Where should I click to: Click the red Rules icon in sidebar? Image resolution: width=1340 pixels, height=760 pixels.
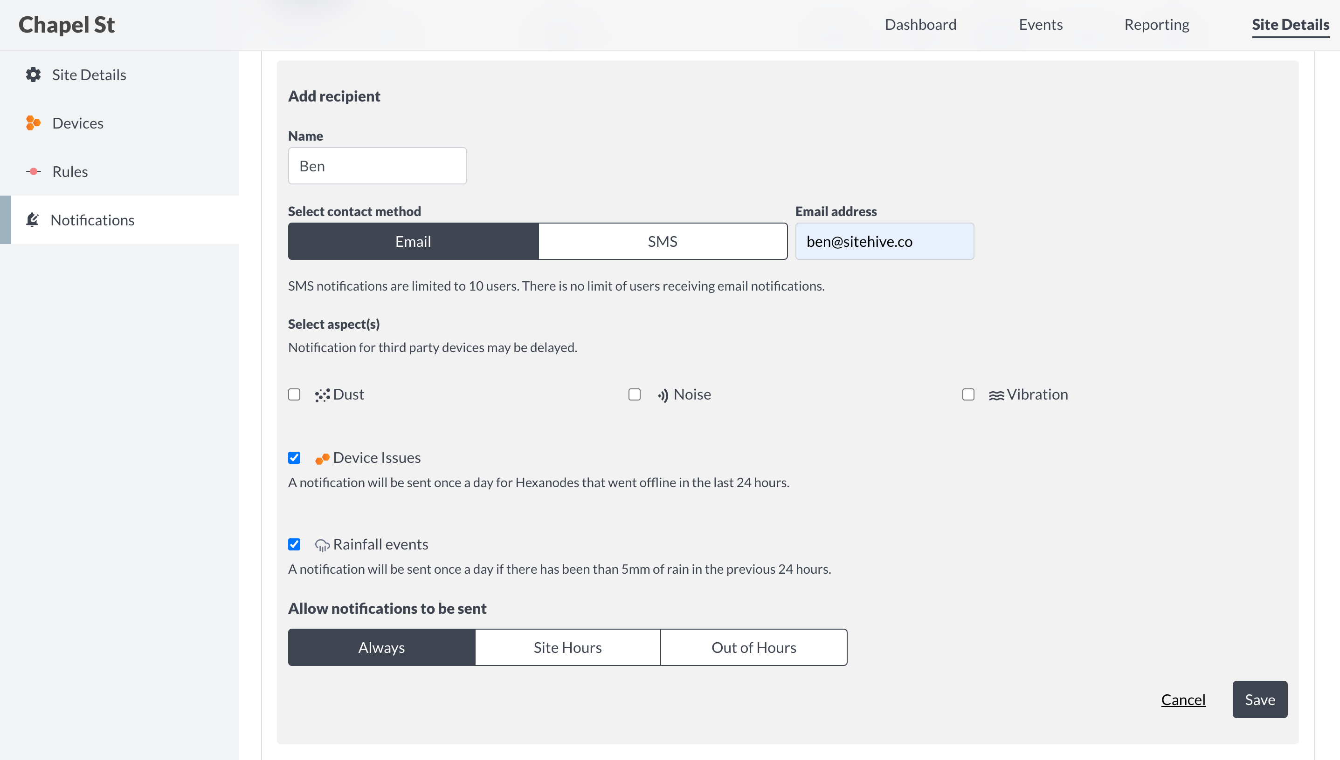point(34,172)
